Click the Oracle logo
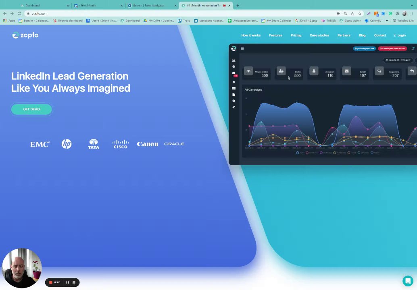 (174, 144)
